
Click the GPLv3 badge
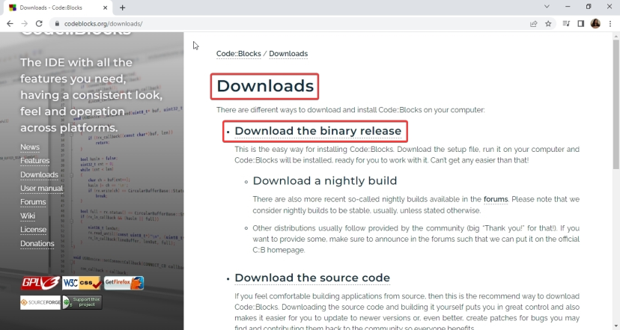coord(40,283)
